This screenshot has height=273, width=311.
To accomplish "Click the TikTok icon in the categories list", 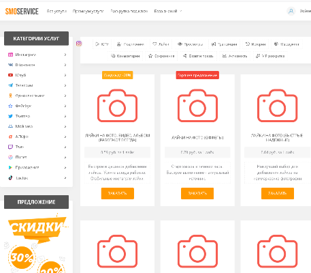I will tap(10, 177).
